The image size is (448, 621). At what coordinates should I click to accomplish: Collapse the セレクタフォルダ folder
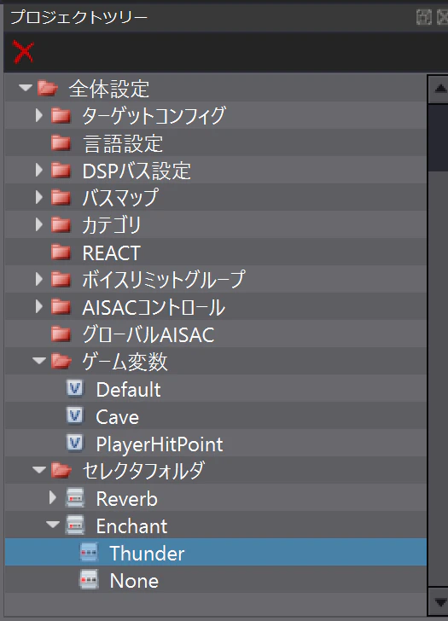tap(39, 470)
